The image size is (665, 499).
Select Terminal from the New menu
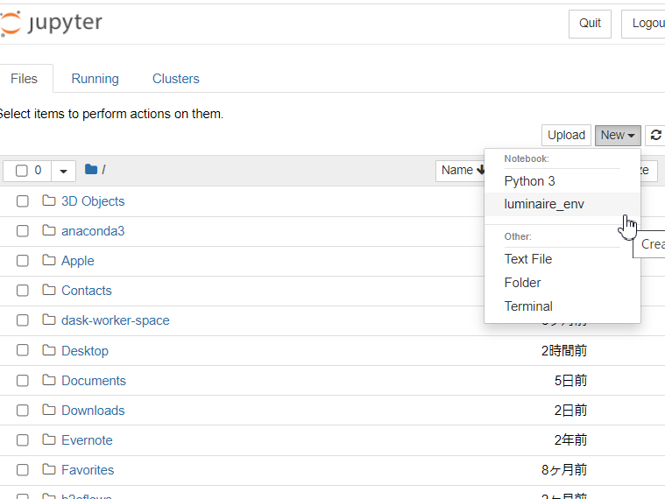(528, 306)
